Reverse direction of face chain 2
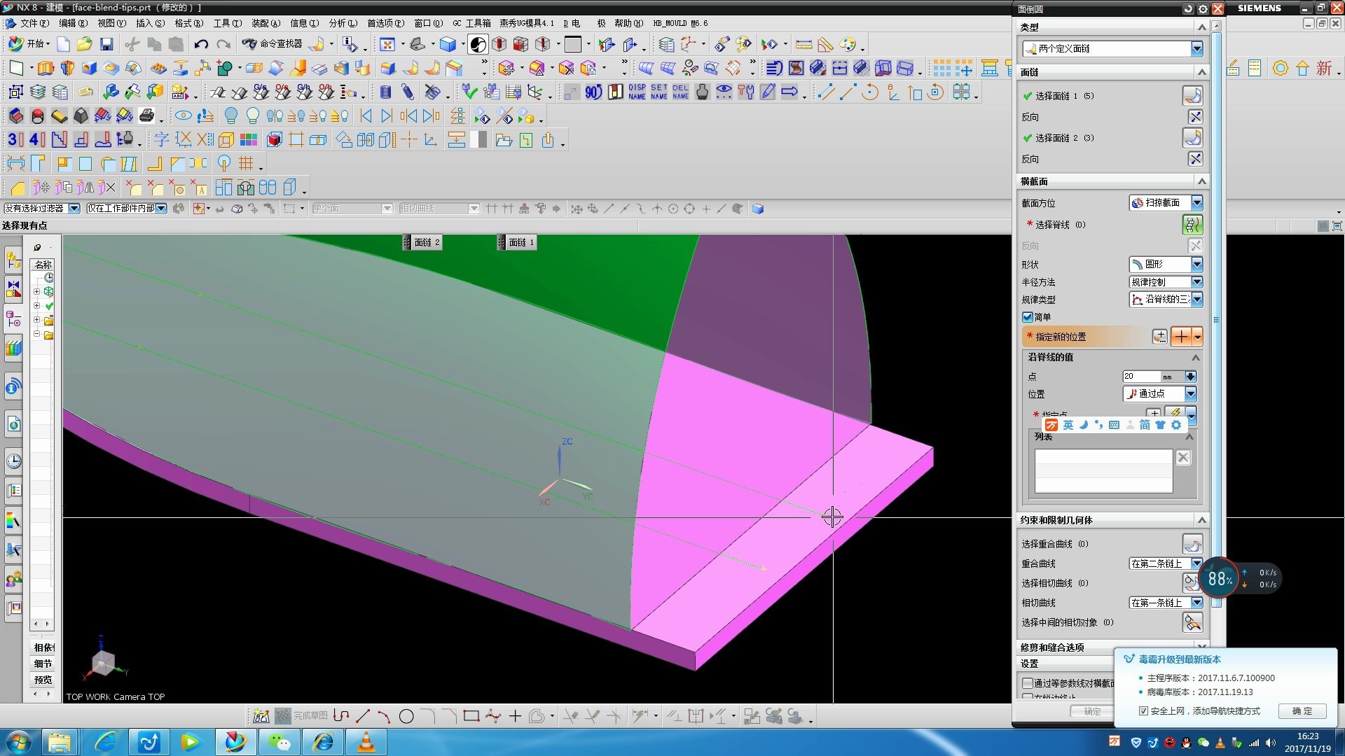Screen dimensions: 1345x756 (x=1195, y=159)
